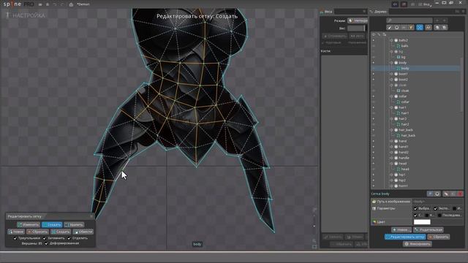Expand the handle slot node

click(391, 158)
